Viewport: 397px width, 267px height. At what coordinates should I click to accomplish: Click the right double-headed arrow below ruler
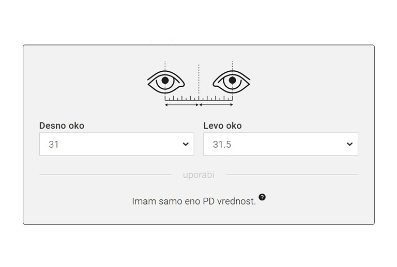[216, 105]
